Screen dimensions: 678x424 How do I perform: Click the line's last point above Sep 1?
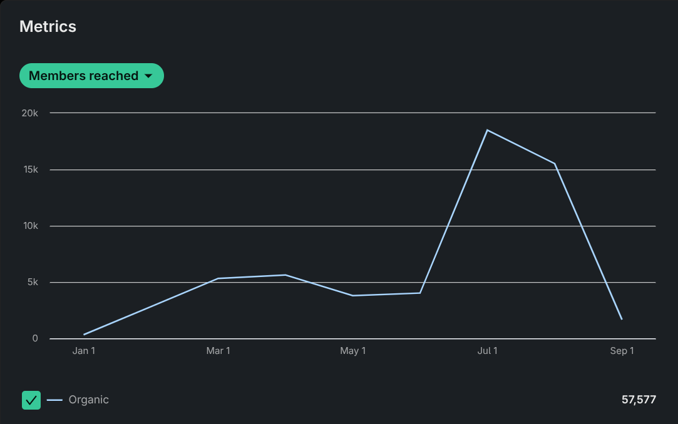tap(622, 319)
